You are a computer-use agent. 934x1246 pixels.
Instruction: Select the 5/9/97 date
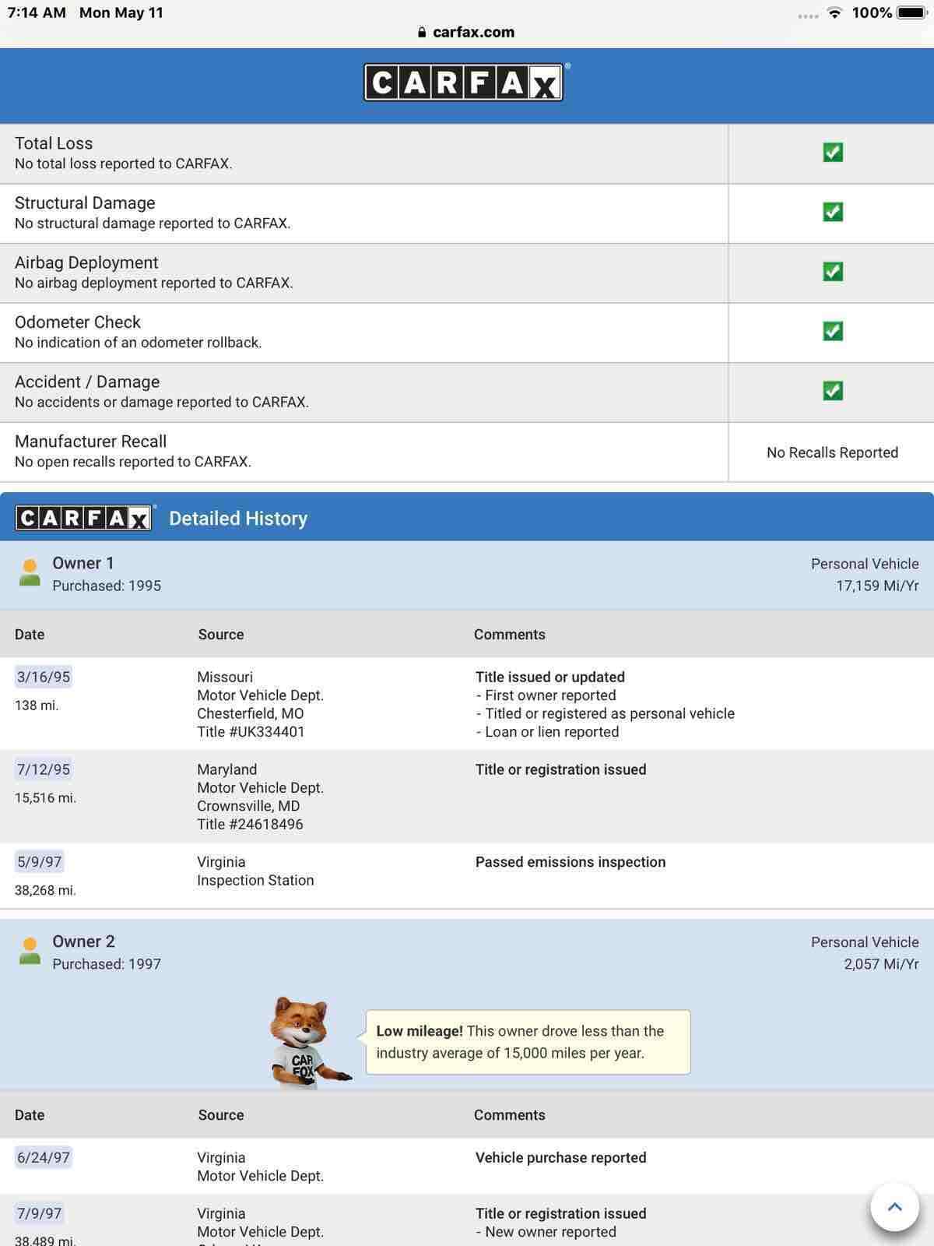click(39, 862)
